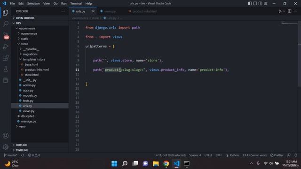
Task: Open the Search view in activity bar
Action: point(6,24)
